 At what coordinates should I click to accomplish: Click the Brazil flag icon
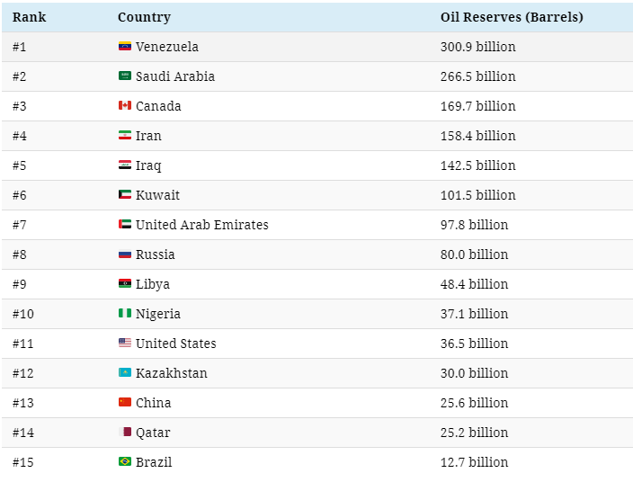point(125,461)
